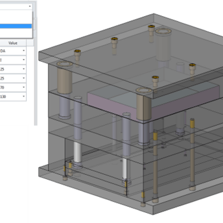Select the blue highlighted list entry
223x223 pixels.
[15, 26]
